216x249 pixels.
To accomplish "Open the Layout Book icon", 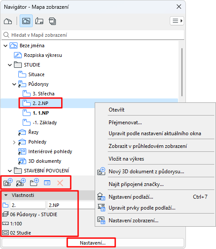I will point(39,21).
